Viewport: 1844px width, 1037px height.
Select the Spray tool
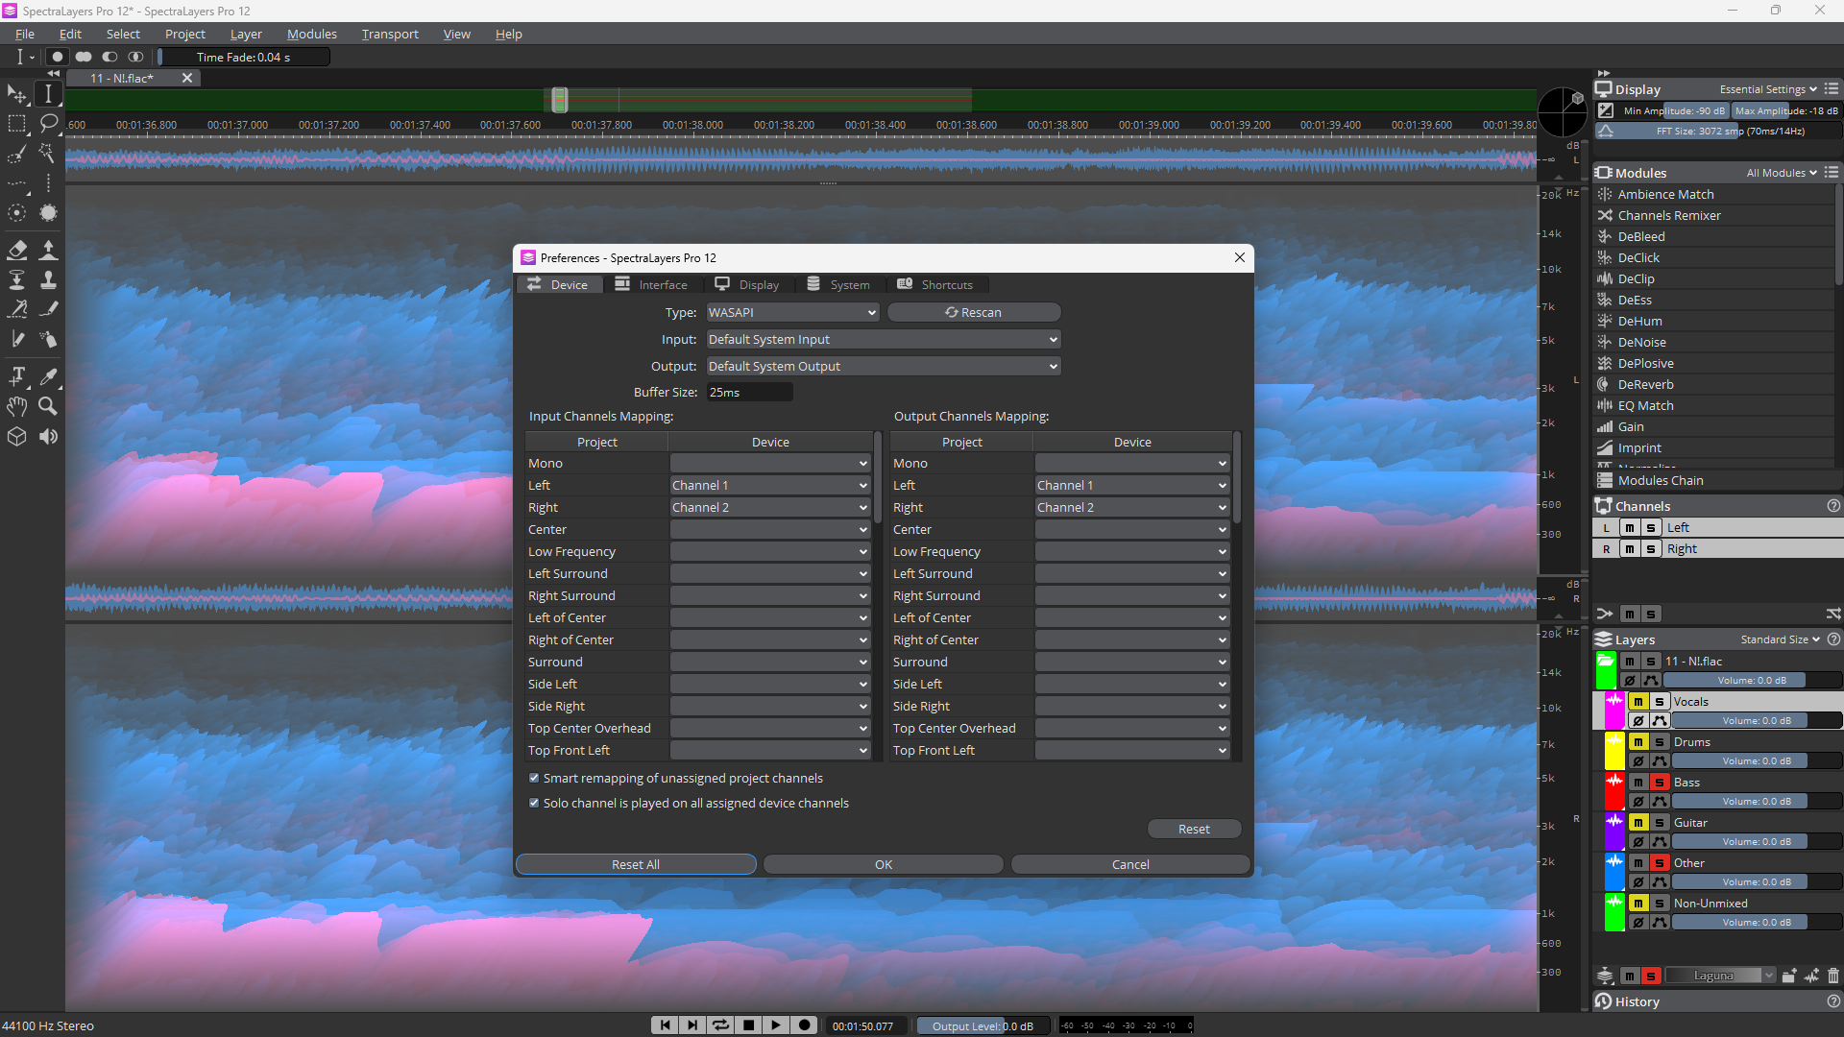click(48, 339)
